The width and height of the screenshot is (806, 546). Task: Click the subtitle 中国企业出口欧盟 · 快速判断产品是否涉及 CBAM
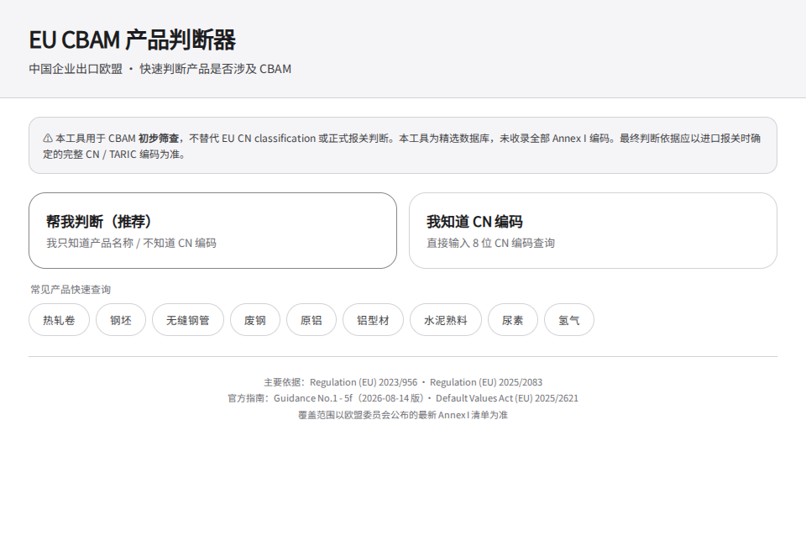point(160,69)
